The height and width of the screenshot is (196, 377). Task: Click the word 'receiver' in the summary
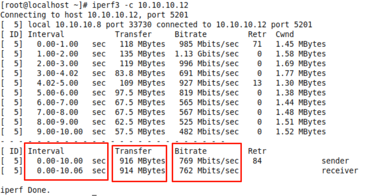coord(340,171)
